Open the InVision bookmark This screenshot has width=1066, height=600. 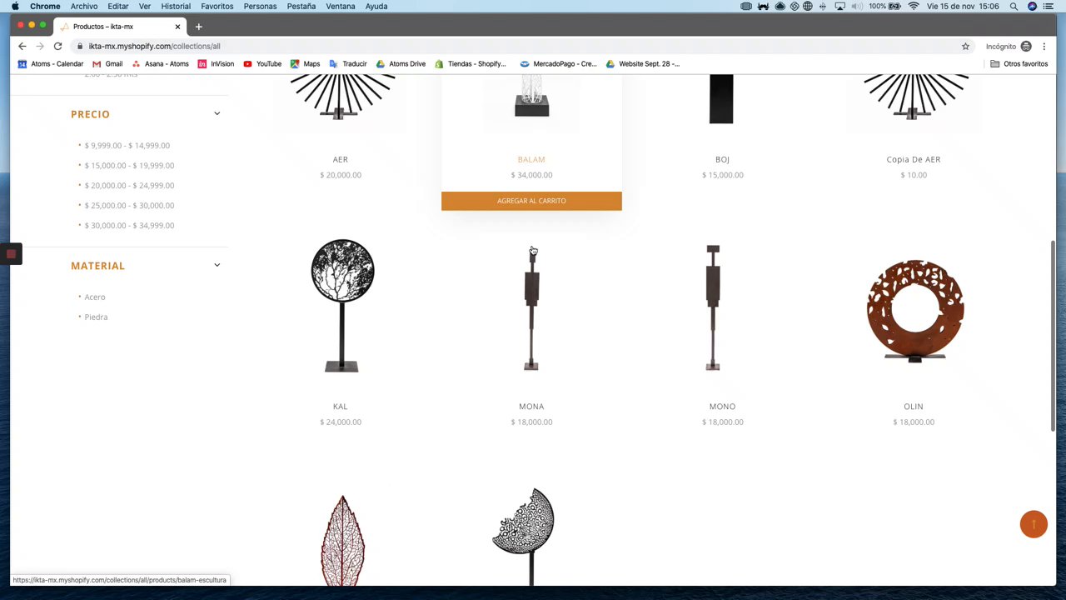pyautogui.click(x=216, y=63)
